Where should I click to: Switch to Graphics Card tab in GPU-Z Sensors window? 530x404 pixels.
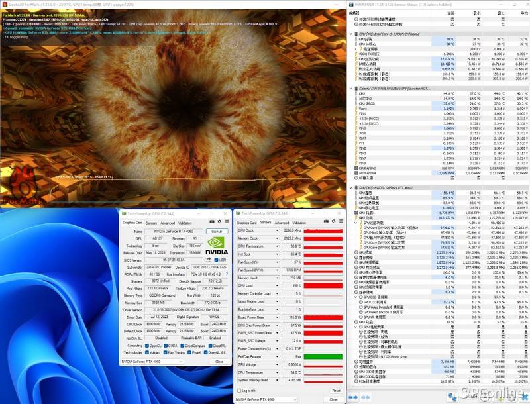246,223
